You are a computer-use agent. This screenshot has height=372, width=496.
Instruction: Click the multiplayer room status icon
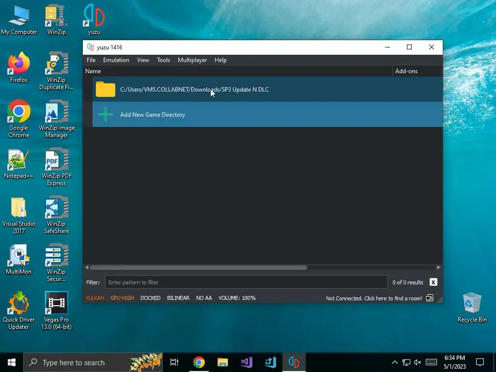[430, 298]
